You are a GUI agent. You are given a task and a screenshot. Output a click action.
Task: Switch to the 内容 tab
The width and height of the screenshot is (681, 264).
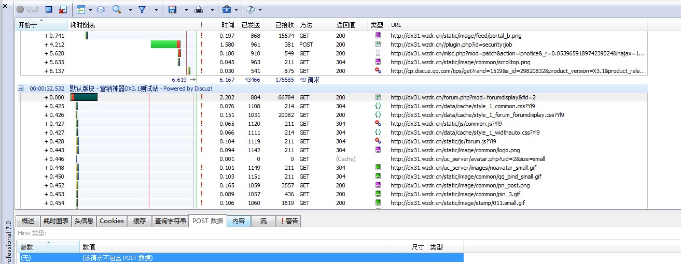click(239, 221)
